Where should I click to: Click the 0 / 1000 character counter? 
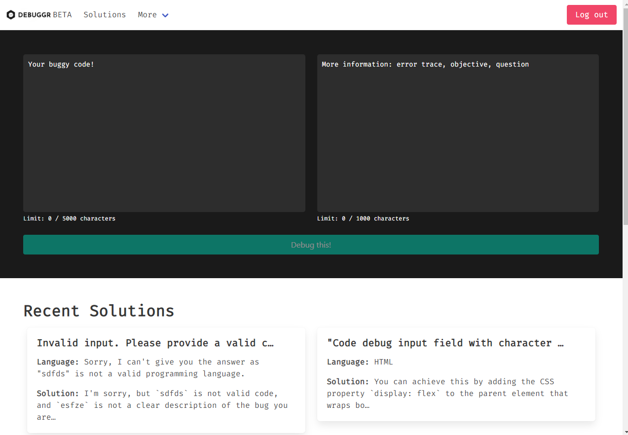(364, 218)
